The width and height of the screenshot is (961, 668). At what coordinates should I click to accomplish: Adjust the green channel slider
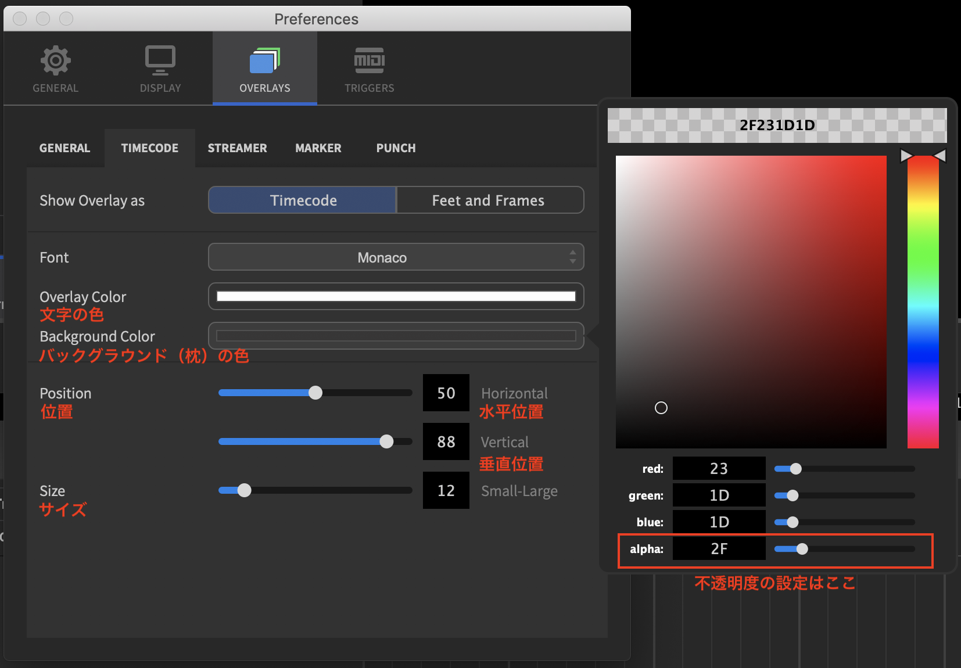point(845,495)
